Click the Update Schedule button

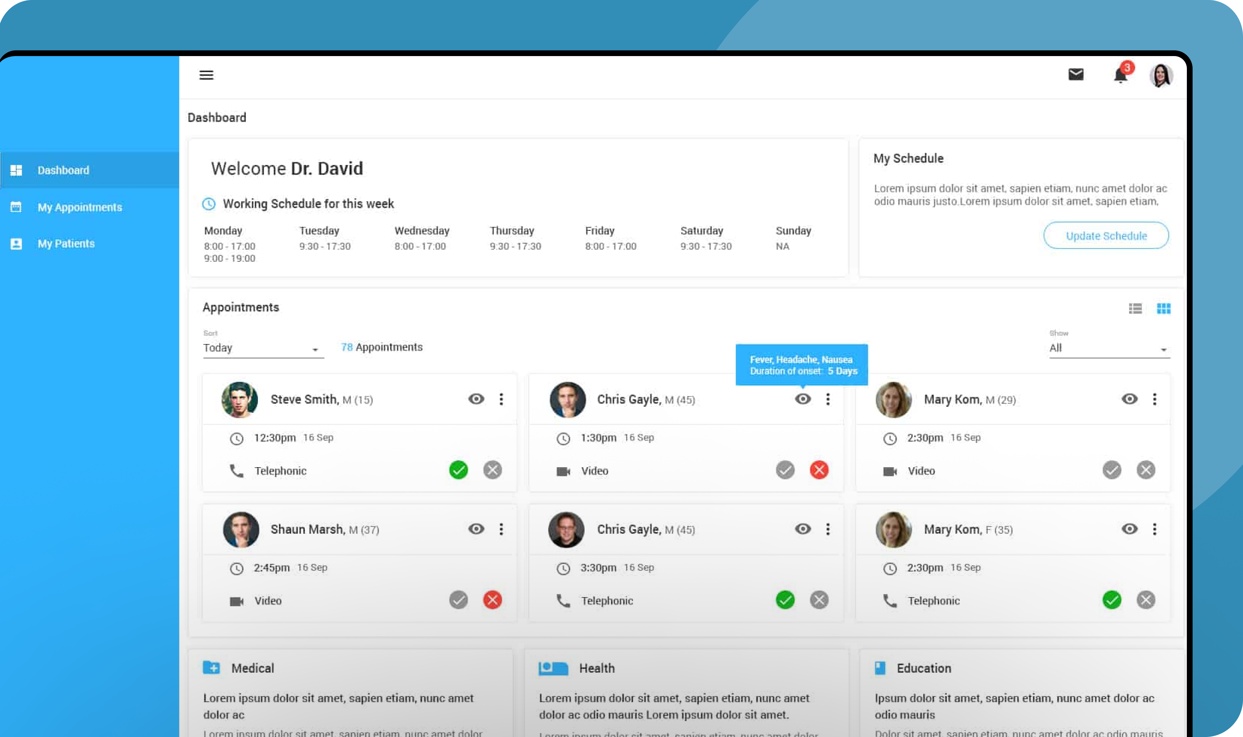(1106, 235)
